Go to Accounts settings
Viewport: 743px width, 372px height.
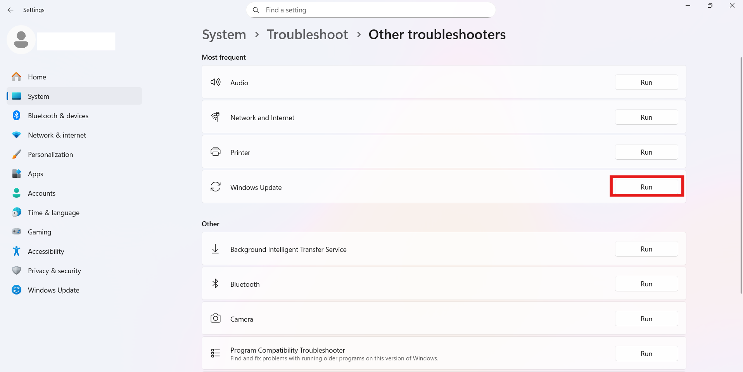pyautogui.click(x=41, y=193)
